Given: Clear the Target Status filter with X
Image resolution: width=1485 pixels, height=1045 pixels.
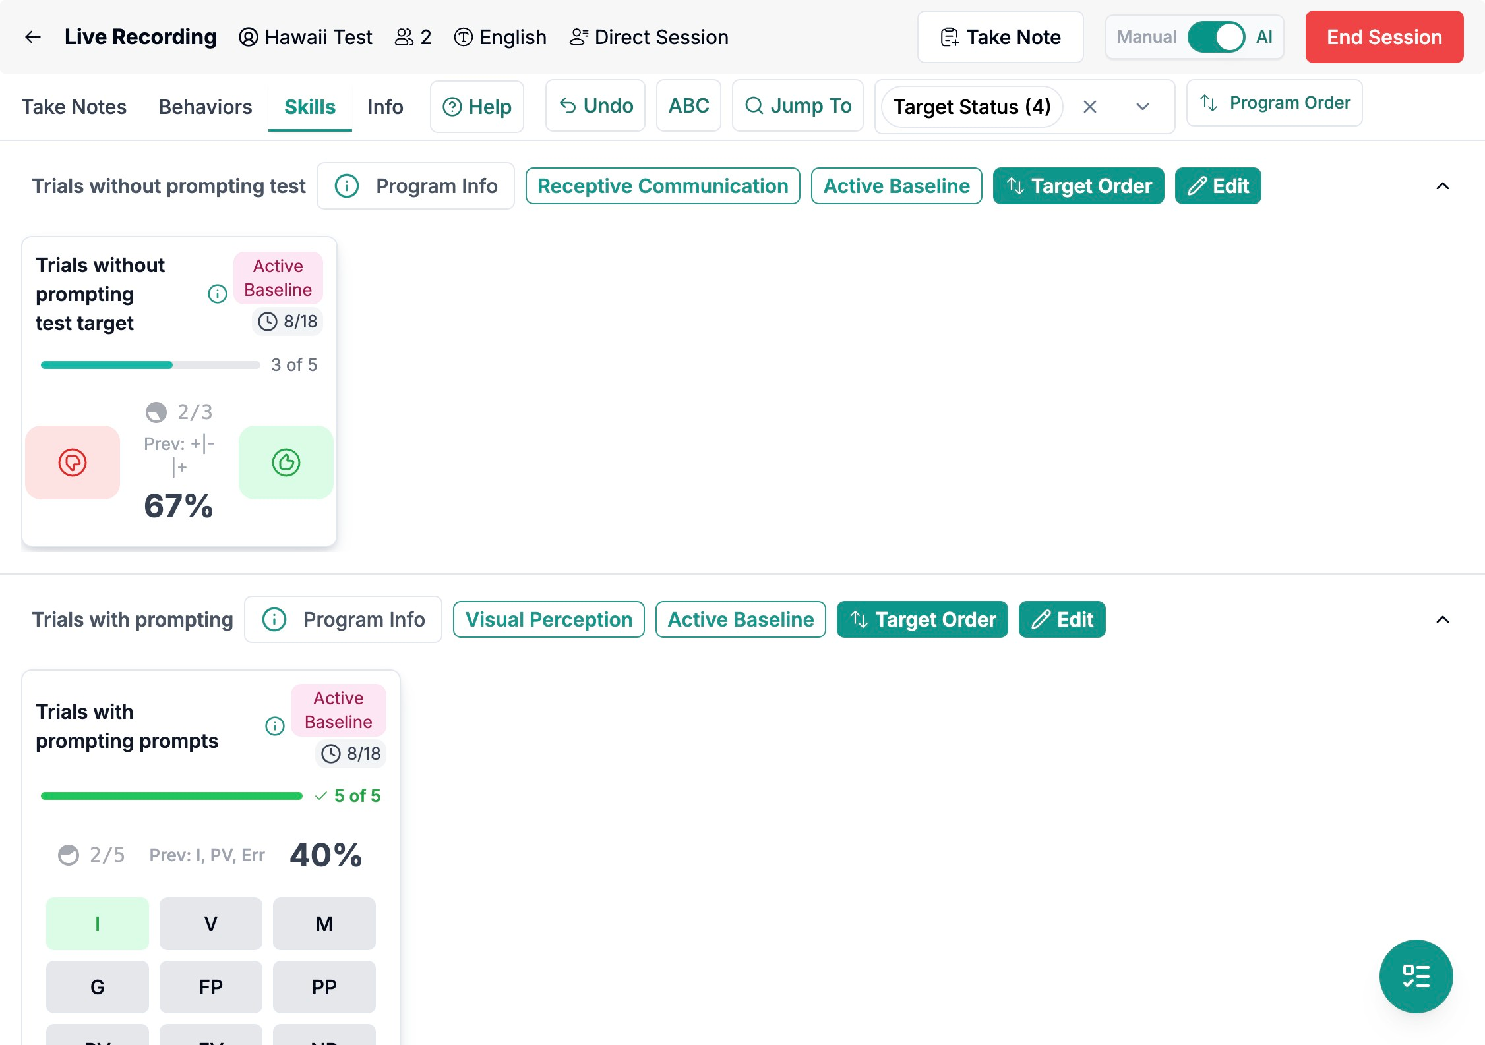Looking at the screenshot, I should 1090,107.
